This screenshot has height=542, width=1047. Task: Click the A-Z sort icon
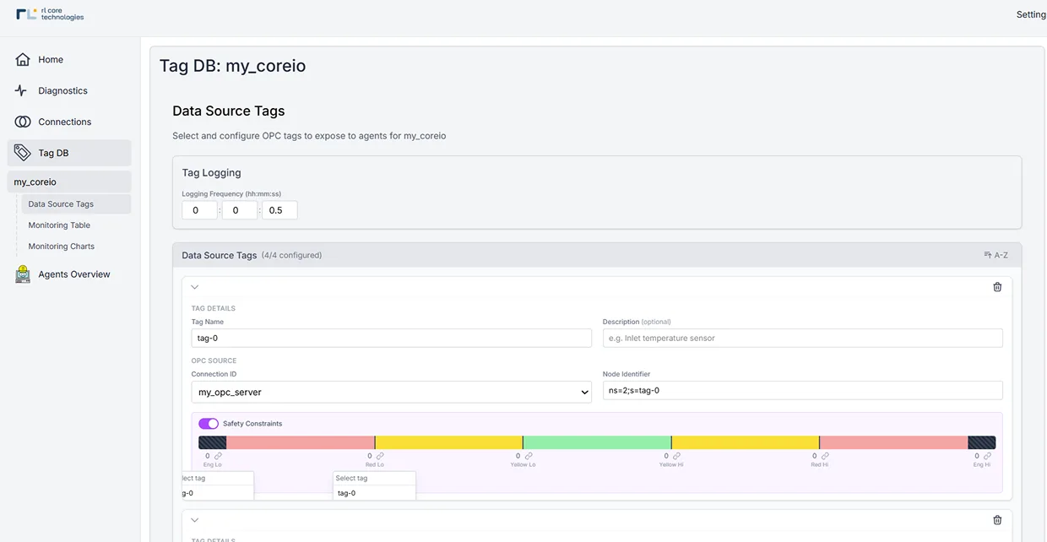(988, 255)
